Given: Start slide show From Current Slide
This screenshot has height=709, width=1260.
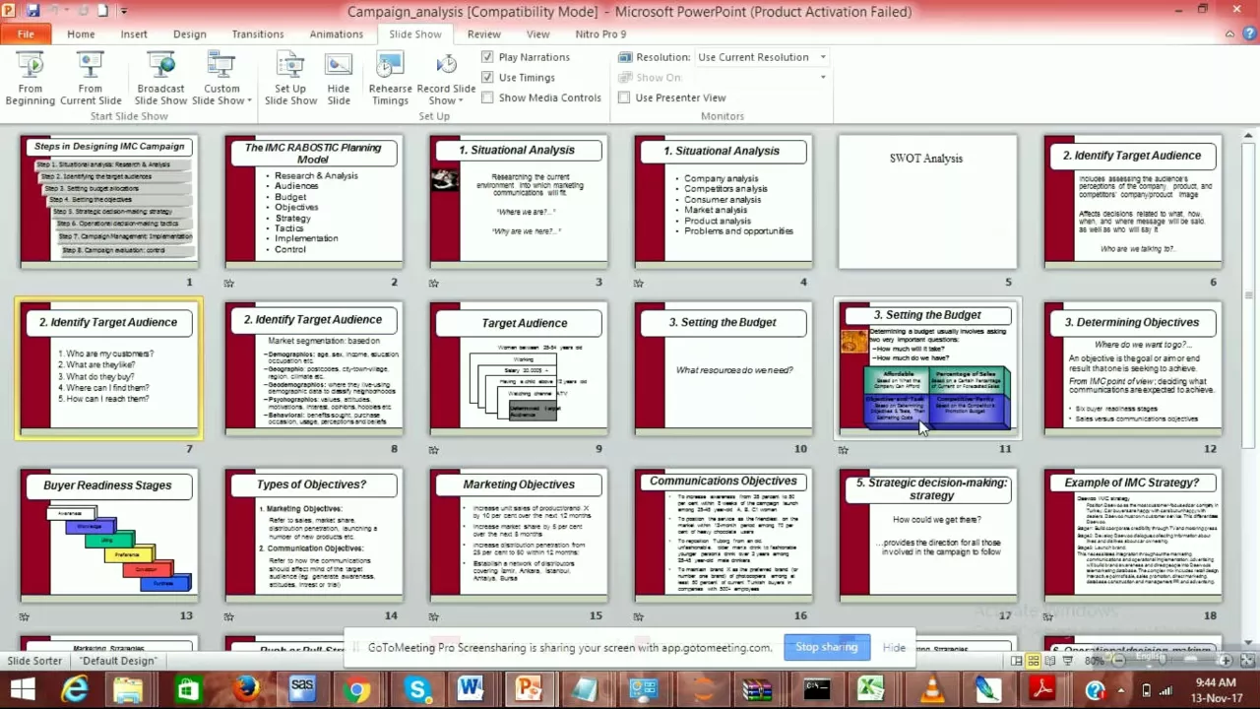Looking at the screenshot, I should [91, 79].
